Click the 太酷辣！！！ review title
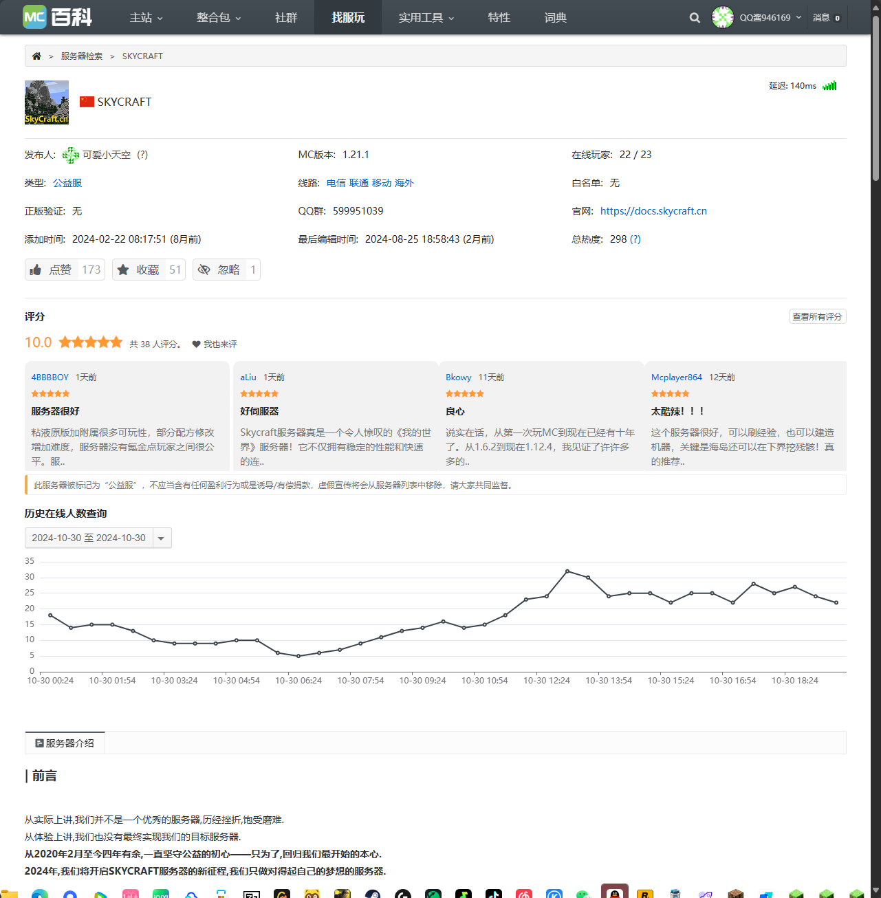881x898 pixels. [678, 411]
